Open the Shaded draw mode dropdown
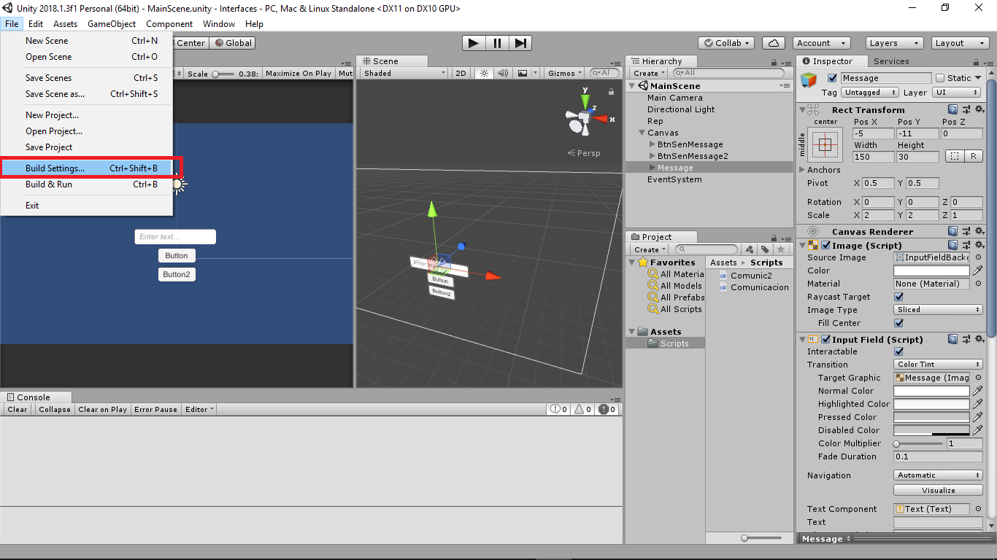Screen dimensions: 997x560 click(x=404, y=73)
